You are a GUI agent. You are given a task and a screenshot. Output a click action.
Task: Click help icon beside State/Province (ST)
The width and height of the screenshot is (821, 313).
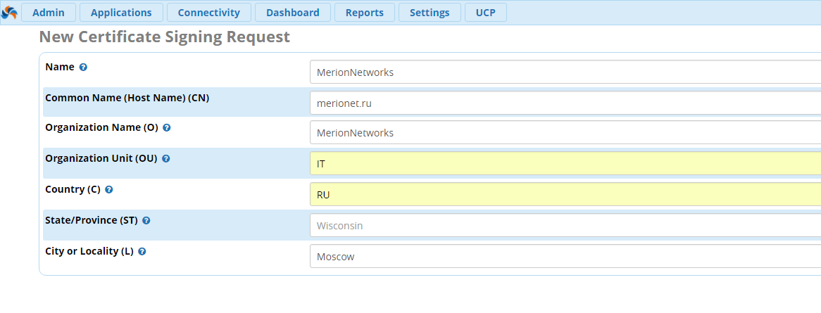tap(146, 221)
